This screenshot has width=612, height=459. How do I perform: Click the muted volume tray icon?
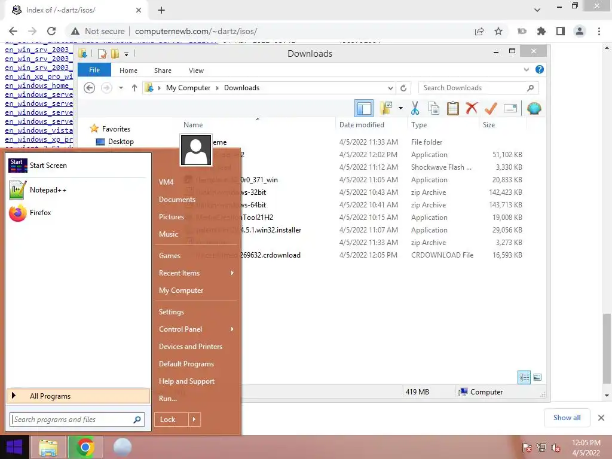(555, 448)
